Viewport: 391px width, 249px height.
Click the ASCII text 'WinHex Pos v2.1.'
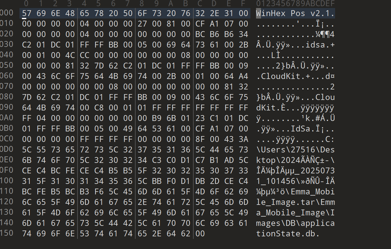point(295,14)
